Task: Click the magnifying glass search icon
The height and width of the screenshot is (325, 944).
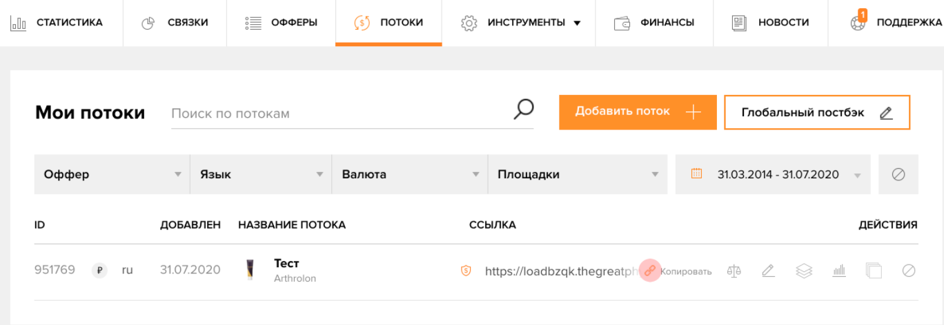Action: 524,110
